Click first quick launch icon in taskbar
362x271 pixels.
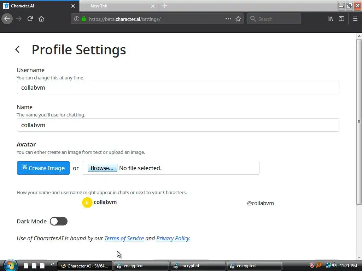coord(26,266)
